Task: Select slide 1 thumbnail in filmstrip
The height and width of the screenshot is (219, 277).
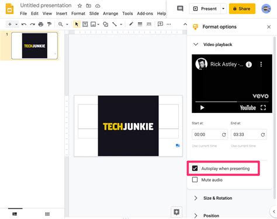Action: [34, 45]
